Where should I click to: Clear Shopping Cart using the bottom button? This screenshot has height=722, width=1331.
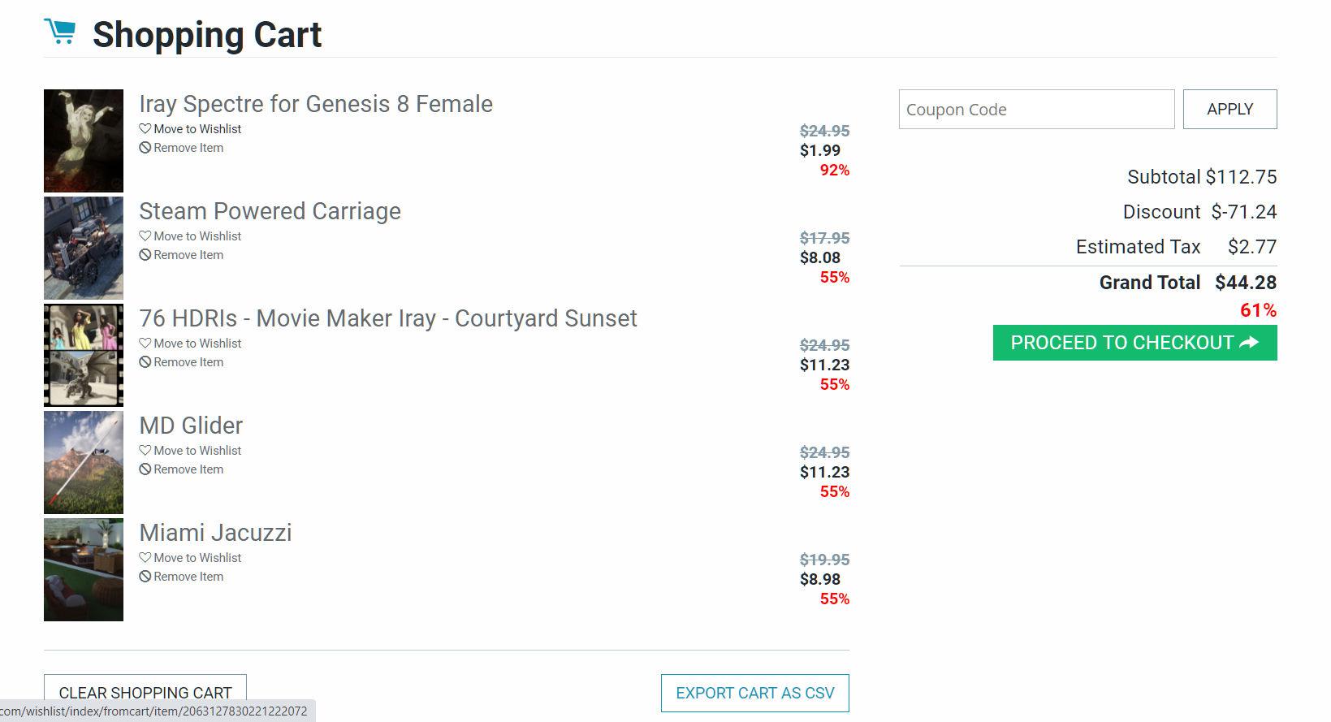[145, 693]
